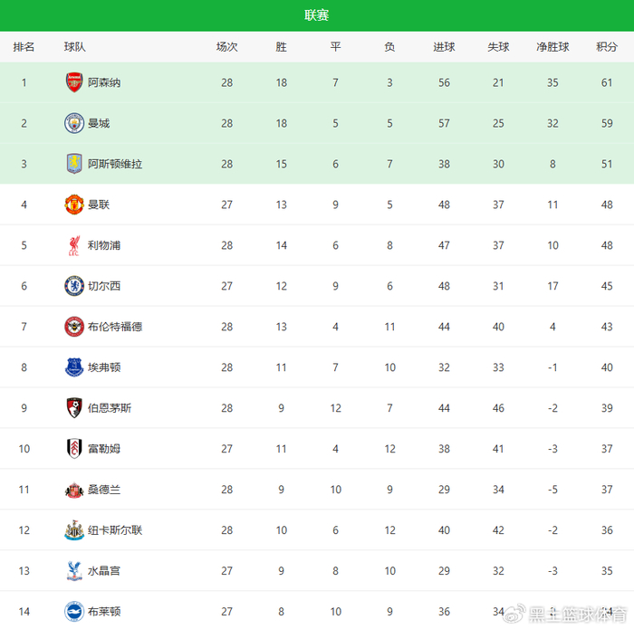Click the Everton crest icon
The height and width of the screenshot is (629, 634).
coord(74,367)
